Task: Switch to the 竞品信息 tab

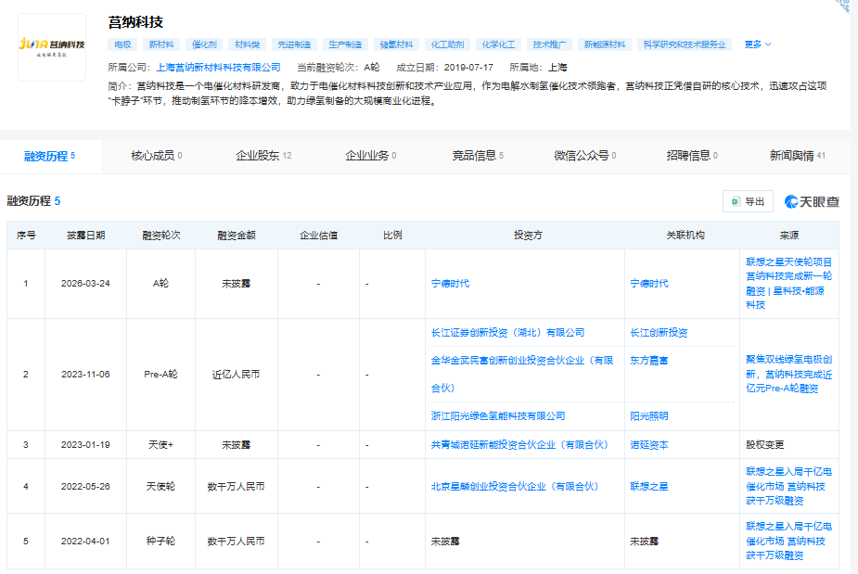Action: [476, 156]
